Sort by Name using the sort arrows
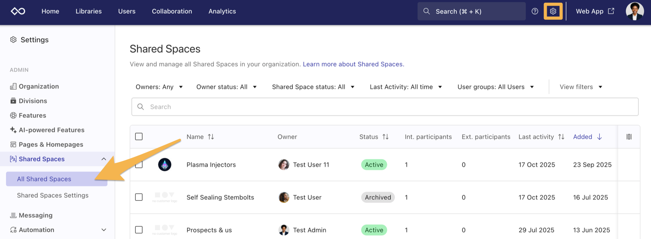 coord(211,137)
